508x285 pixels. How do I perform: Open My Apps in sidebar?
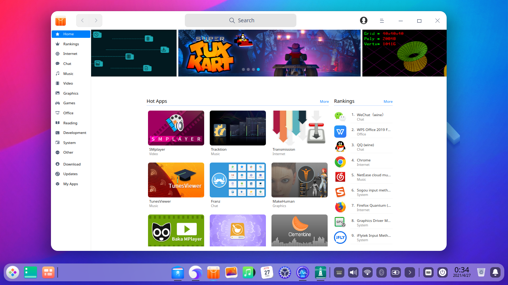click(x=71, y=184)
